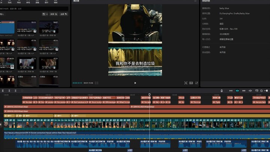The width and height of the screenshot is (270, 152).
Task: Select the 'But I produce' subtitle clip
Action: point(79,102)
